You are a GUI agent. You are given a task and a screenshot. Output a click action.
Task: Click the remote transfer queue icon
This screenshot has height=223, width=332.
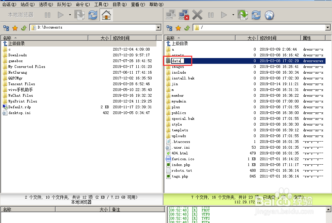pyautogui.click(x=243, y=15)
